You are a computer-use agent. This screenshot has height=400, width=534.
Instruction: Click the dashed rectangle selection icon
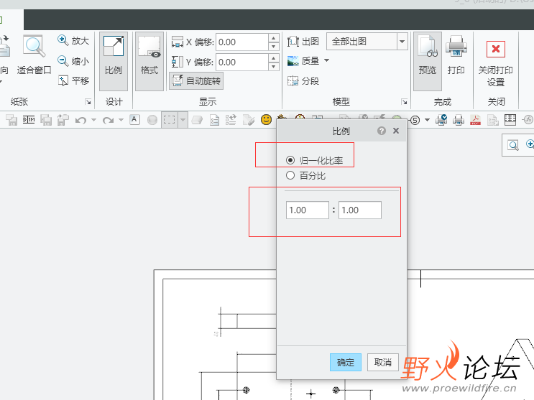click(170, 120)
